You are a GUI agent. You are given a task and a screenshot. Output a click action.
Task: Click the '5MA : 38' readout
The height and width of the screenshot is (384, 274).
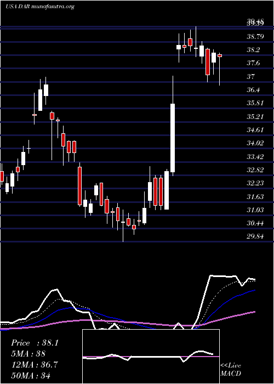point(28,354)
